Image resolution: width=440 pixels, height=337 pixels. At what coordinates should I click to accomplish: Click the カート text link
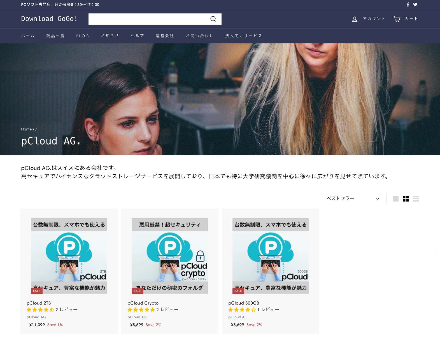[411, 19]
